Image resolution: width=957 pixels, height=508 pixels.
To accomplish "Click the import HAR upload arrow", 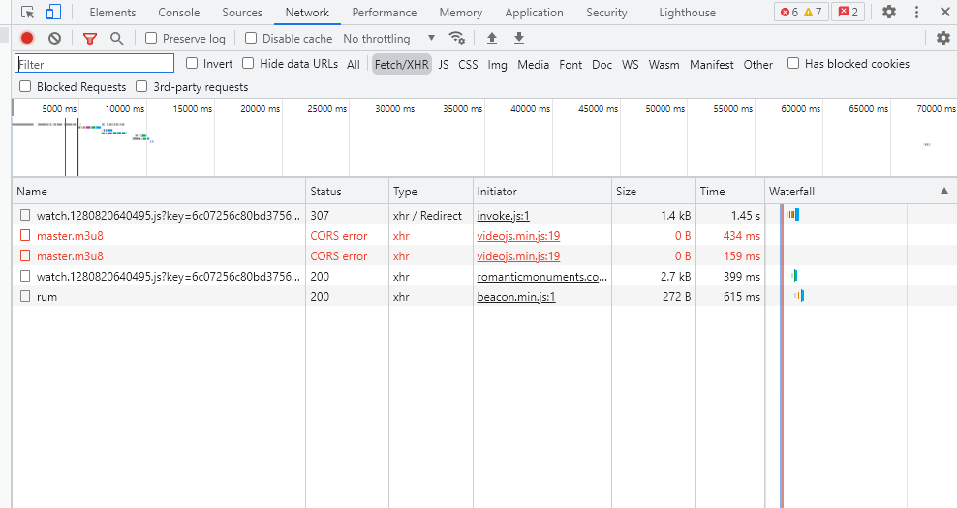I will (x=492, y=38).
